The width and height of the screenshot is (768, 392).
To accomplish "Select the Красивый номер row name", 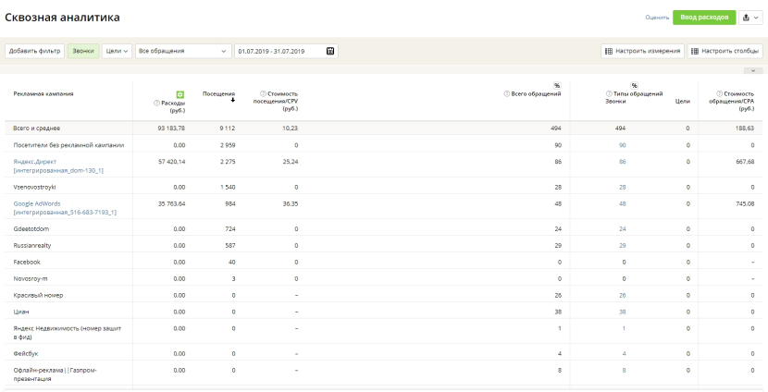I will click(x=38, y=296).
